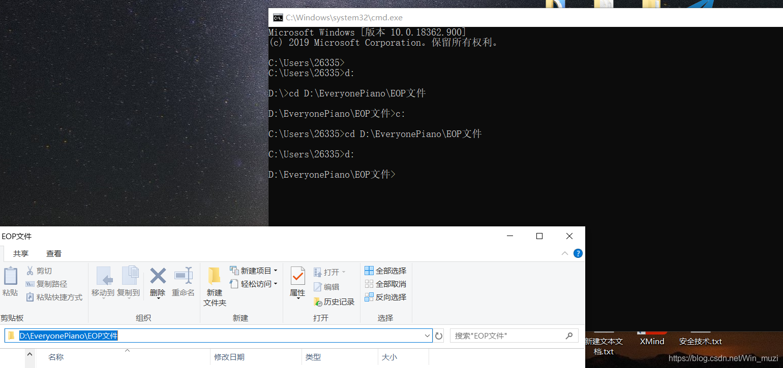783x368 pixels.
Task: Click the Paste shortcut (粘贴快捷方式) icon
Action: click(31, 297)
